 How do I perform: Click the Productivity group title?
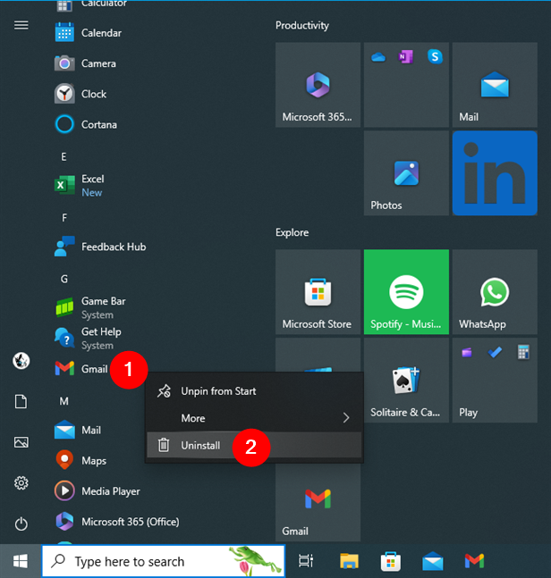pos(302,25)
